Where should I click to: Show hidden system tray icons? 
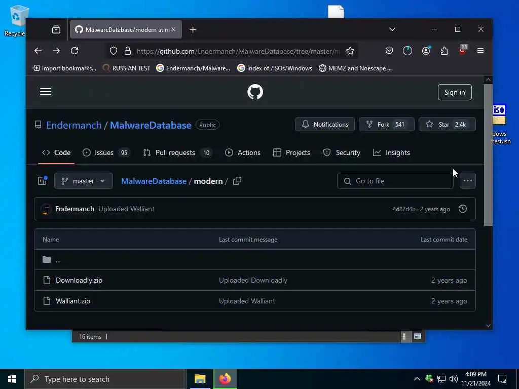(x=417, y=379)
